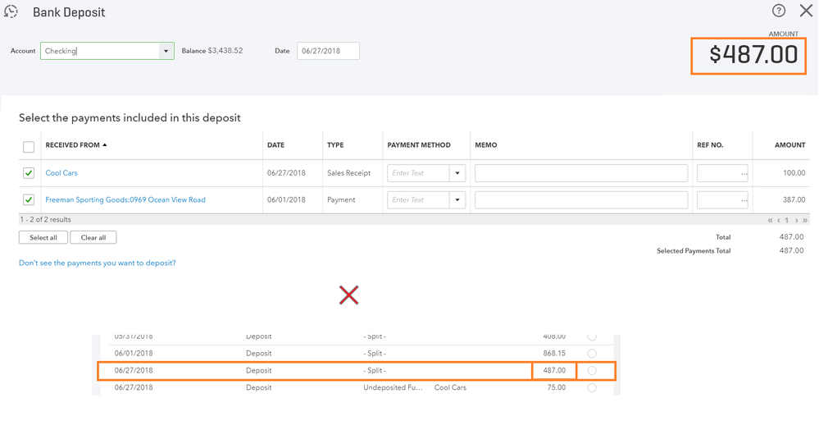Jump to the last results page

pos(805,221)
